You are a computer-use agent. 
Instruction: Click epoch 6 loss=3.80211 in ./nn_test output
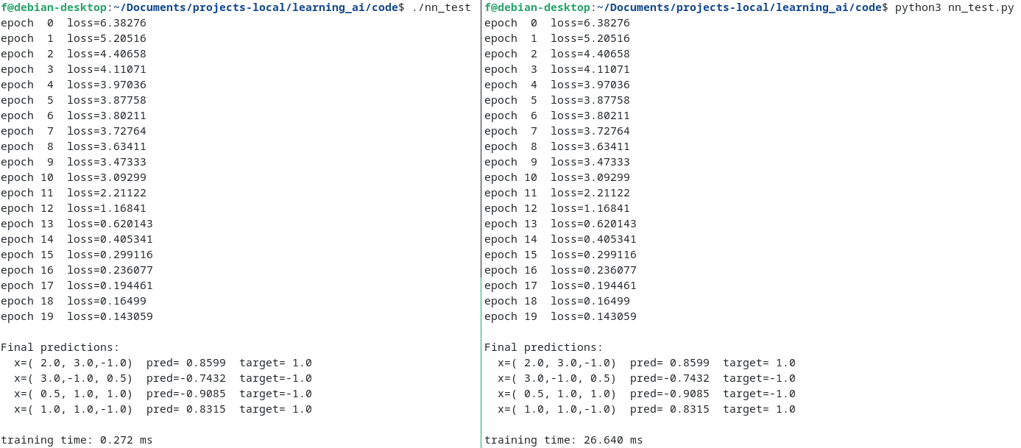tap(74, 115)
